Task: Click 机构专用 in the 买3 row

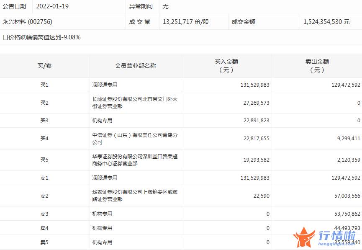Action: 102,120
